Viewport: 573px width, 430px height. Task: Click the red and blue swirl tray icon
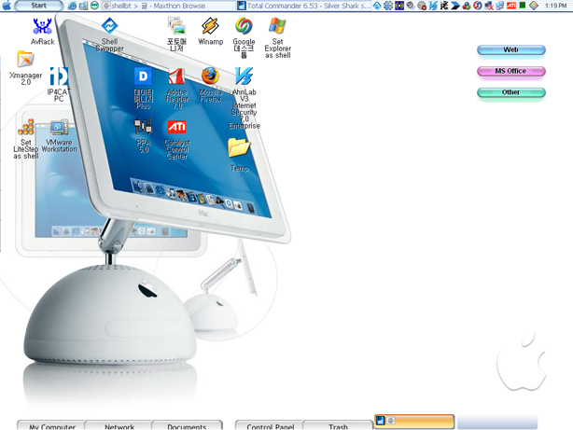[477, 6]
